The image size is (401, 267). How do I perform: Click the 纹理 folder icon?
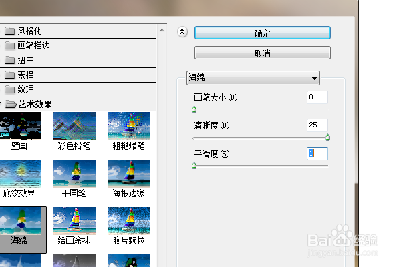pos(10,89)
